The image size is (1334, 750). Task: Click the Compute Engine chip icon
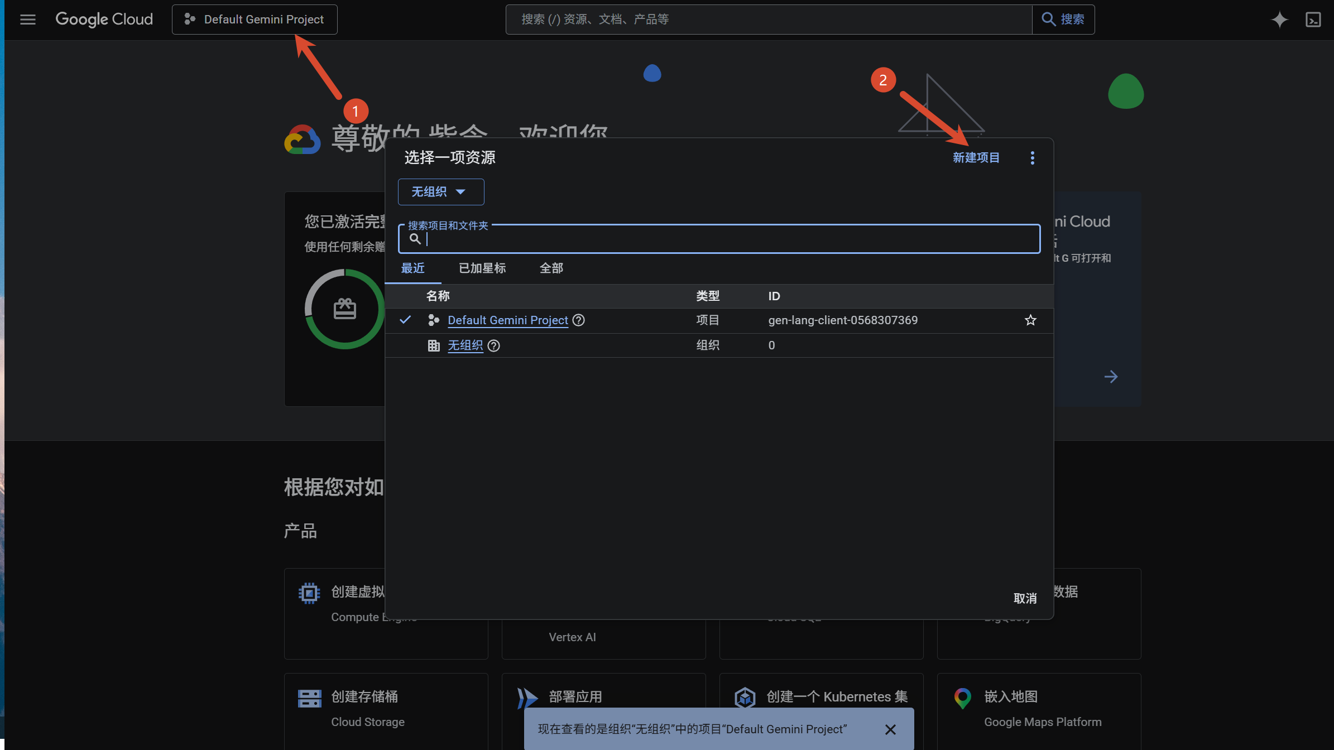[x=309, y=593]
